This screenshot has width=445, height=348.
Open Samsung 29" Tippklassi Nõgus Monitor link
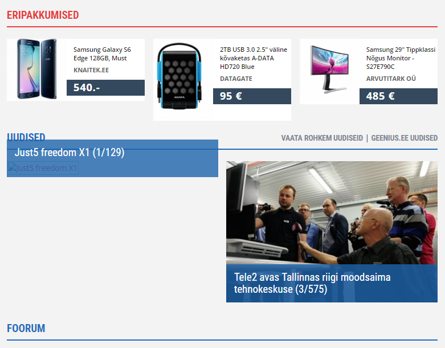point(401,58)
